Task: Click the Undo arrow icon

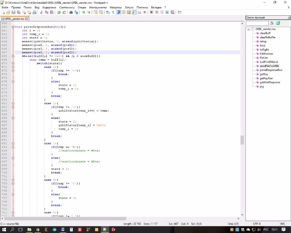Action: pyautogui.click(x=59, y=12)
